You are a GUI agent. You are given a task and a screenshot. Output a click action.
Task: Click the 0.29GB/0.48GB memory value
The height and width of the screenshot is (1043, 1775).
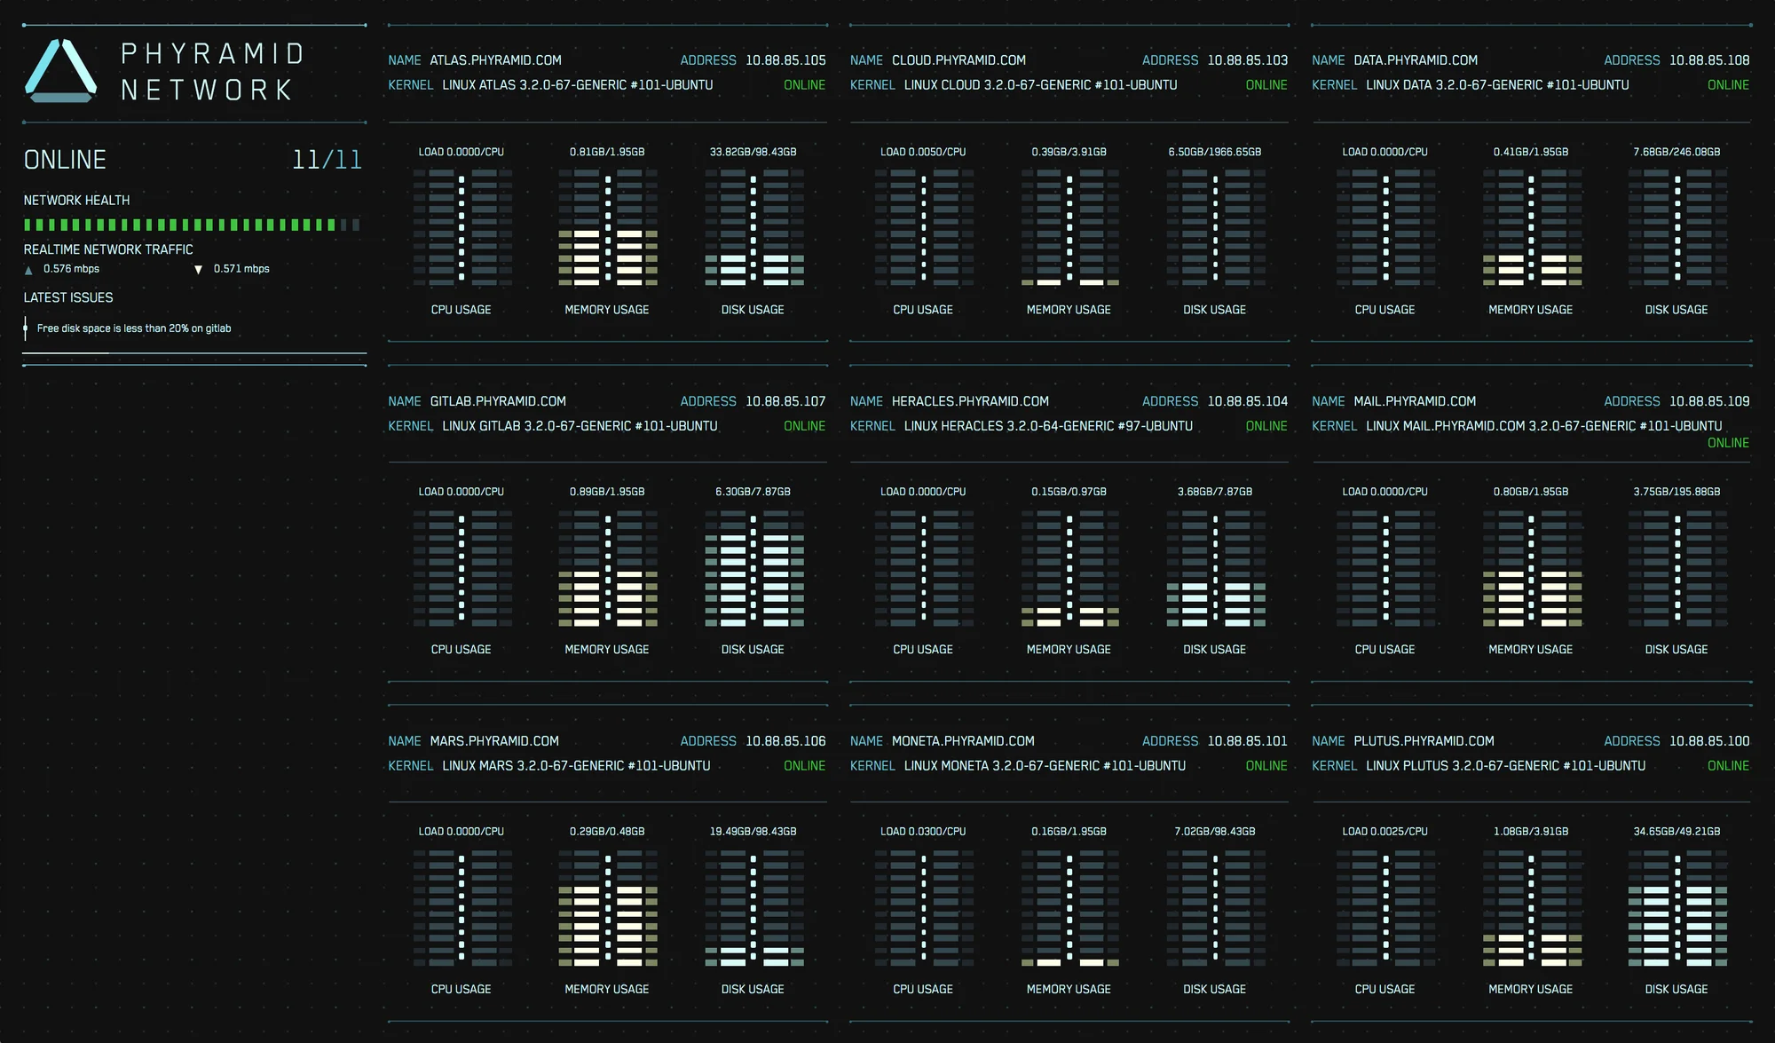[608, 832]
